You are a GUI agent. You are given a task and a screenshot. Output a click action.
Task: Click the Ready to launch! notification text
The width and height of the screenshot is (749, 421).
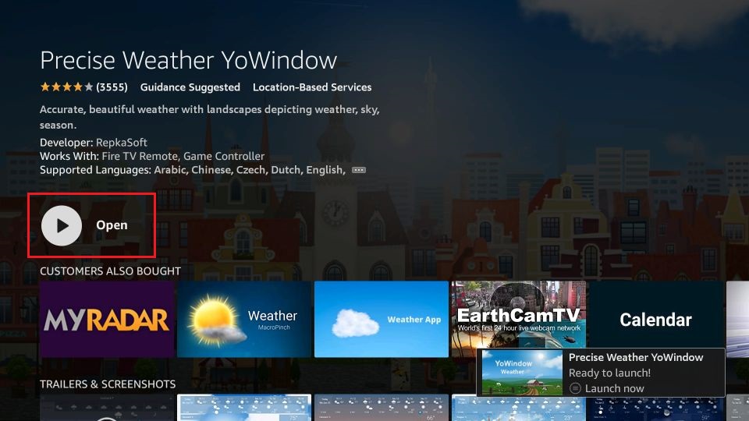609,373
